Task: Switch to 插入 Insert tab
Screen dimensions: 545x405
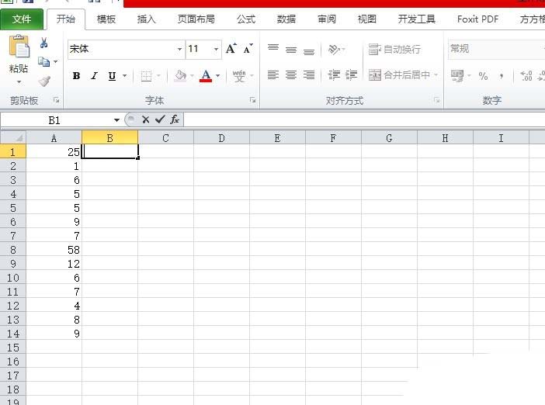Action: tap(146, 19)
